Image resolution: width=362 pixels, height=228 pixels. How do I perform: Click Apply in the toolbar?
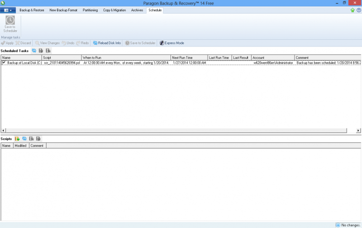pyautogui.click(x=7, y=43)
